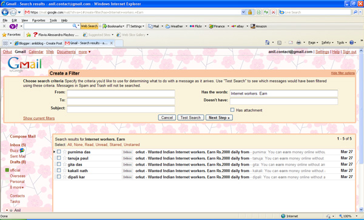The image size is (364, 220).
Task: Close the Yahoo toolbar with the X
Action: pyautogui.click(x=4, y=26)
